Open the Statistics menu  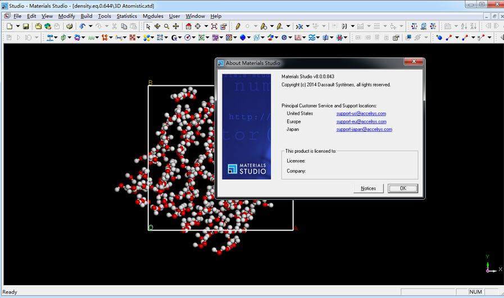[126, 16]
